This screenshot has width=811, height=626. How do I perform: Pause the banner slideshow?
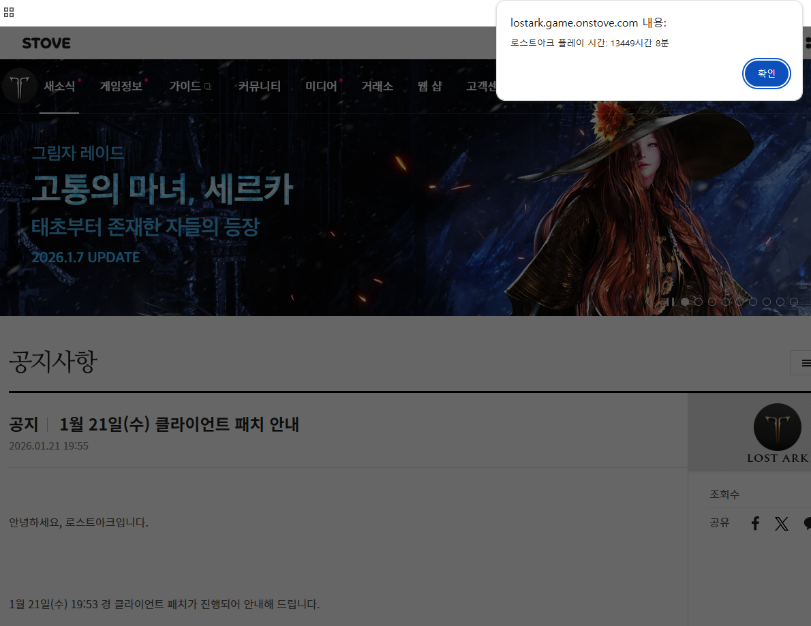tap(670, 301)
